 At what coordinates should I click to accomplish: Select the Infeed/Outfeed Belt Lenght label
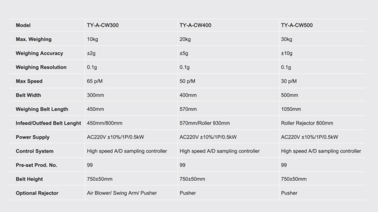(48, 123)
